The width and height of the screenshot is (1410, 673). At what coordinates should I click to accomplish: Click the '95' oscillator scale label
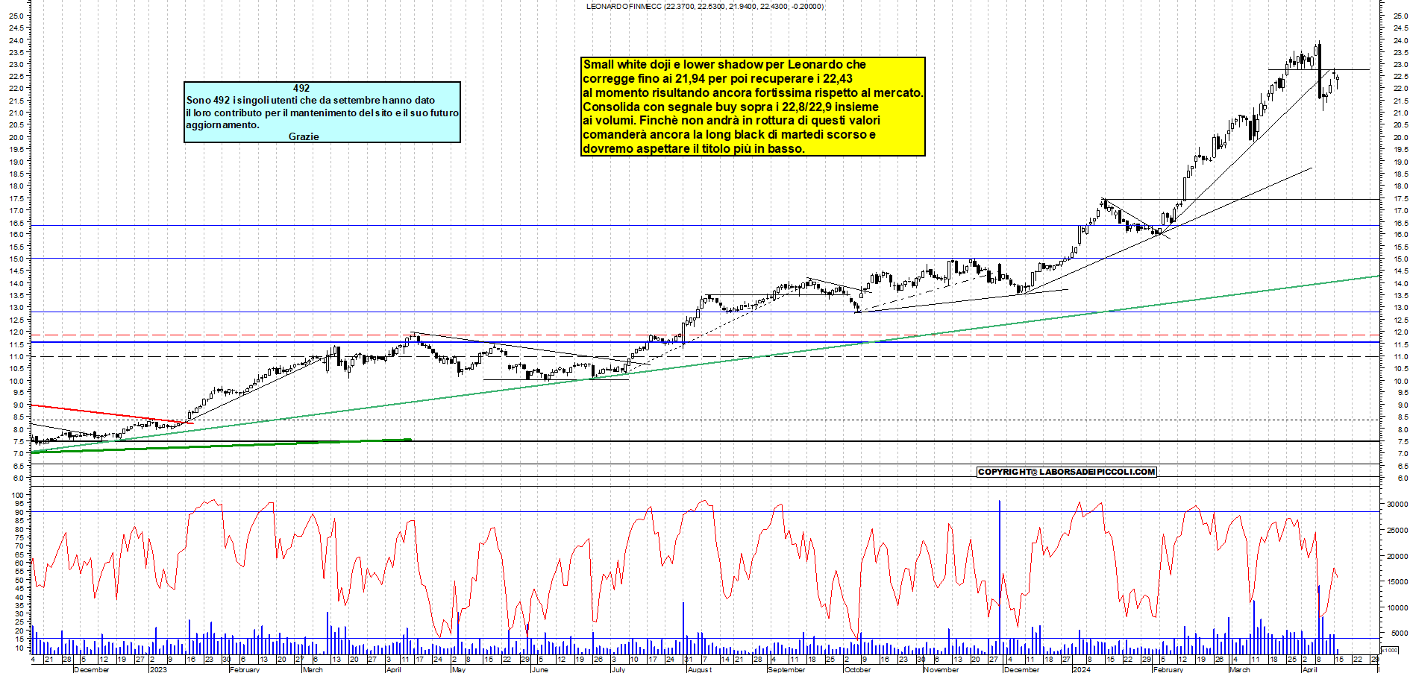[20, 504]
